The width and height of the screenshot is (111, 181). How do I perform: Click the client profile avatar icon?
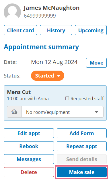click(x=12, y=11)
